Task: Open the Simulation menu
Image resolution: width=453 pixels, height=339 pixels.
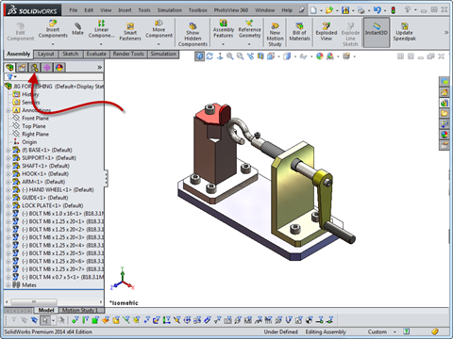Action: point(170,10)
